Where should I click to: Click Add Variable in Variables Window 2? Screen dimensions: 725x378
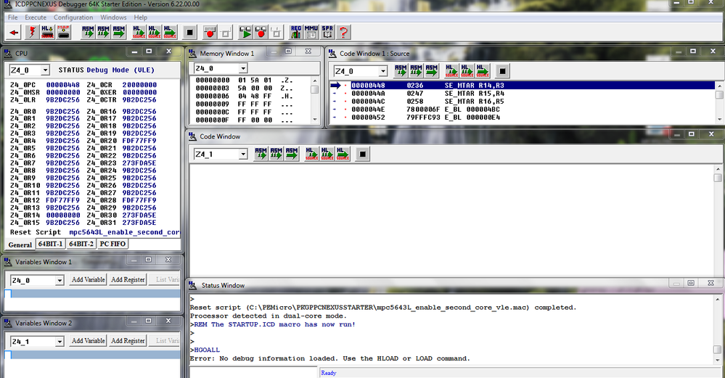89,340
